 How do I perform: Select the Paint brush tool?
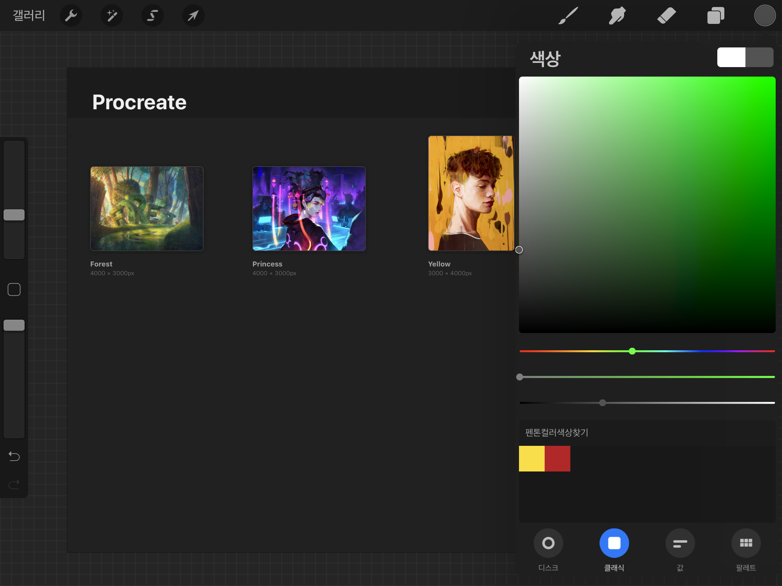[568, 15]
